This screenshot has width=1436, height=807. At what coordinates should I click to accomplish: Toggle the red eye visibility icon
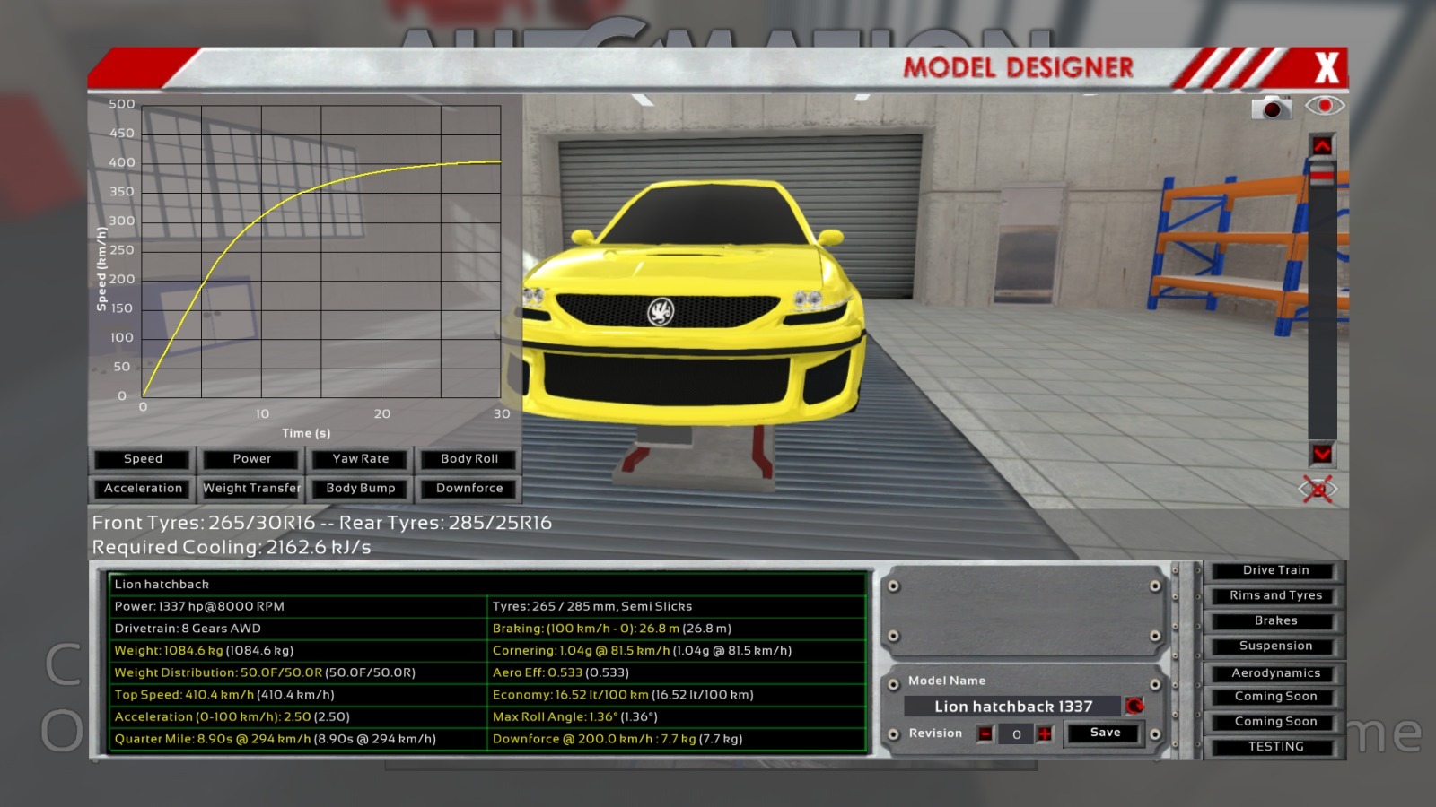tap(1324, 106)
